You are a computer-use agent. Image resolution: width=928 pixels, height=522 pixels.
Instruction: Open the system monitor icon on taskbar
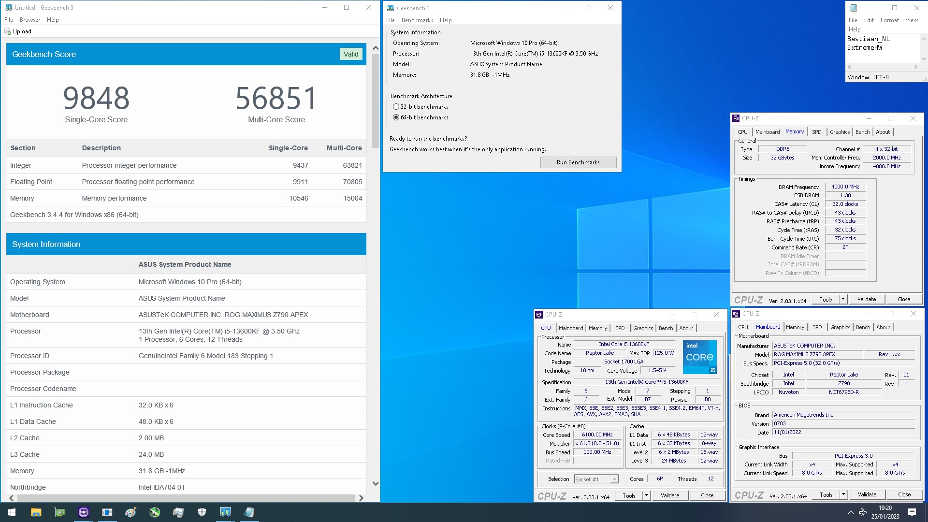pos(178,512)
